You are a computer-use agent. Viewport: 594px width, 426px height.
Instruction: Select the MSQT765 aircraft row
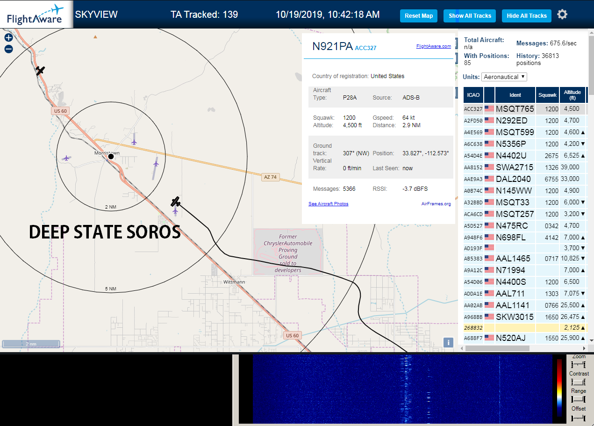(524, 109)
